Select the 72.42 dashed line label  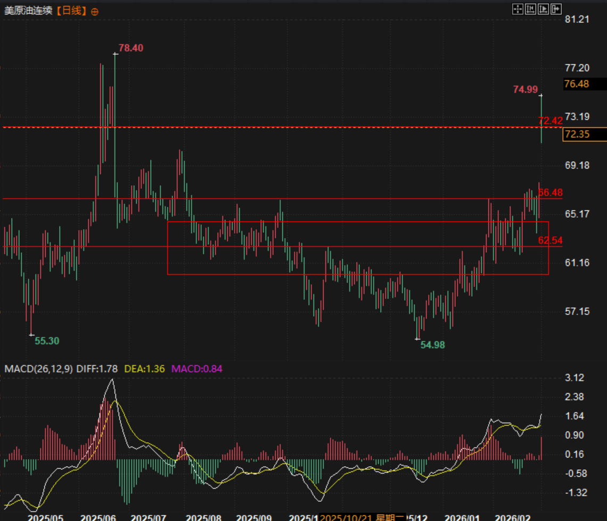coord(550,120)
